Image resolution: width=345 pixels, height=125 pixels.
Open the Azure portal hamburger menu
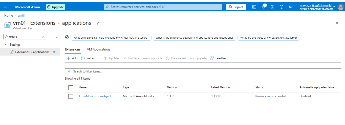5,7
